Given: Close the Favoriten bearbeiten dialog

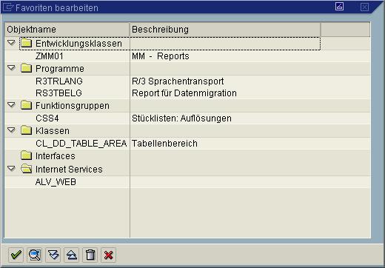Looking at the screenshot, I should 364,7.
